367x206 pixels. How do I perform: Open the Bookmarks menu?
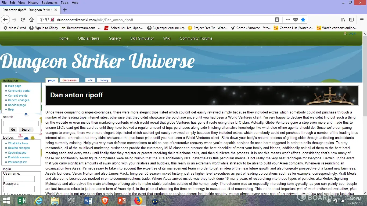49,3
